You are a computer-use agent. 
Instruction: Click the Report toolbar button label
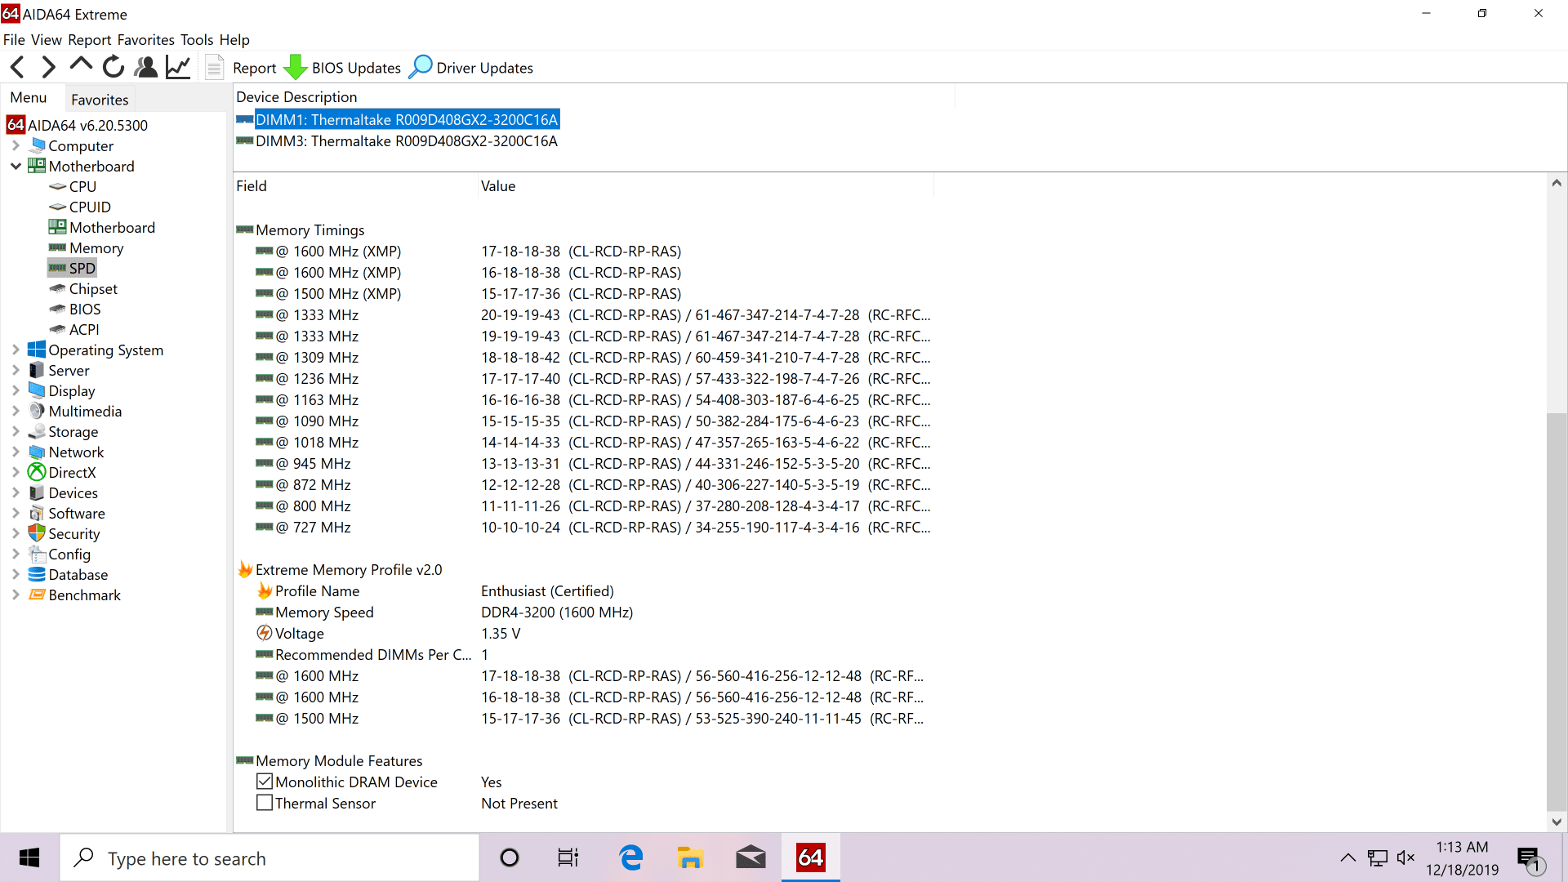click(255, 68)
